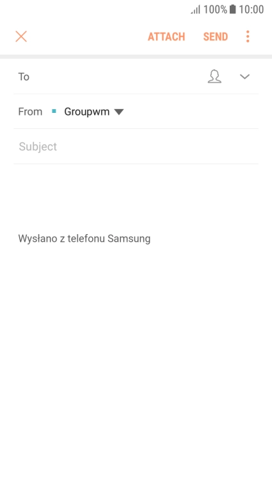Close the email compose screen with X
Viewport: 272px width, 485px height.
21,37
